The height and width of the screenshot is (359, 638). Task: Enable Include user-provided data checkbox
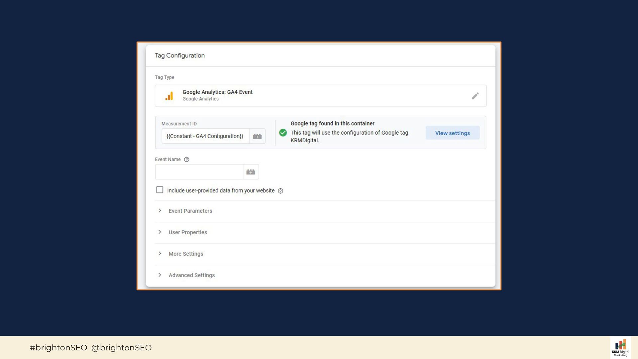(160, 190)
